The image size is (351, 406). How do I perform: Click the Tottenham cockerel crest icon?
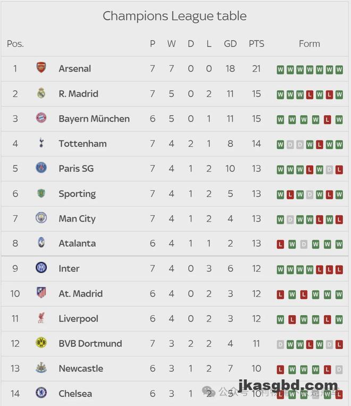point(41,143)
